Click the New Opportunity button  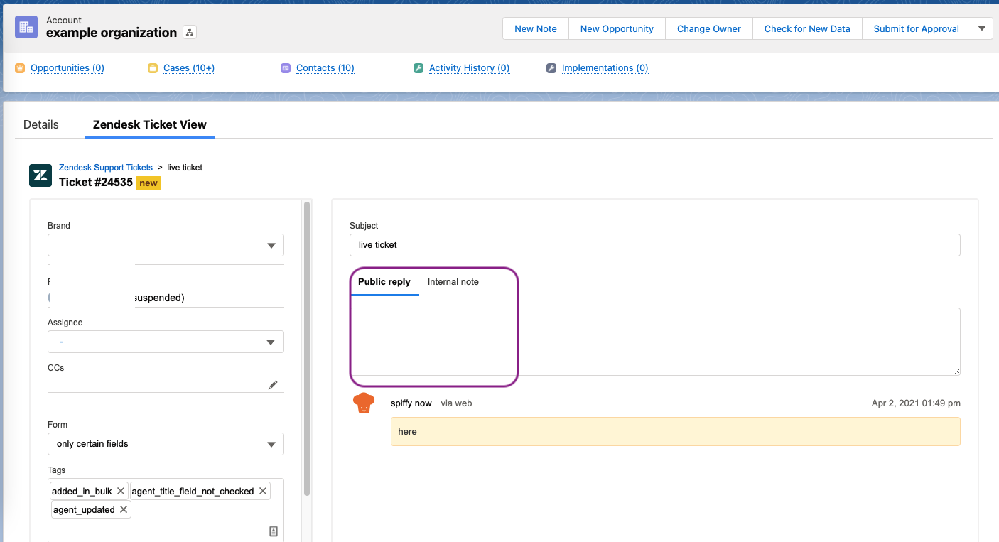click(616, 29)
